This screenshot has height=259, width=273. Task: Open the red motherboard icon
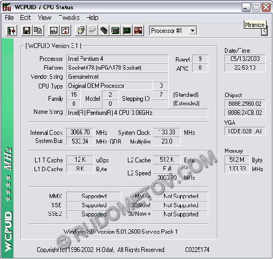(138, 31)
